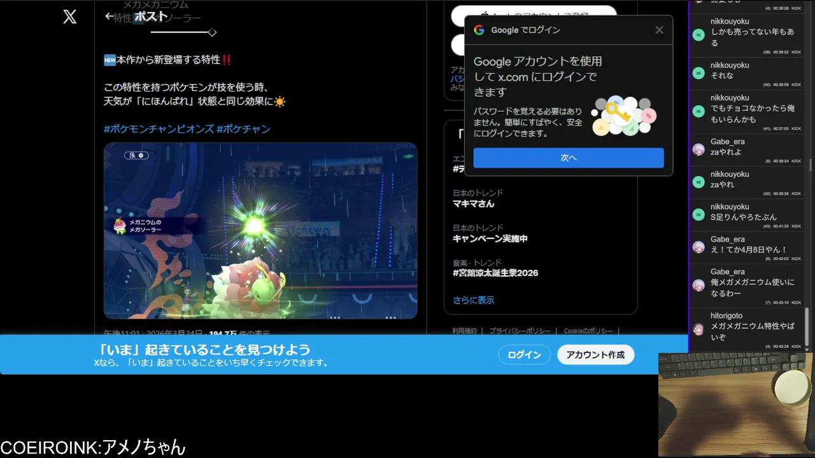Image resolution: width=815 pixels, height=458 pixels.
Task: Open the Cookieのポリシー footer link
Action: click(588, 331)
